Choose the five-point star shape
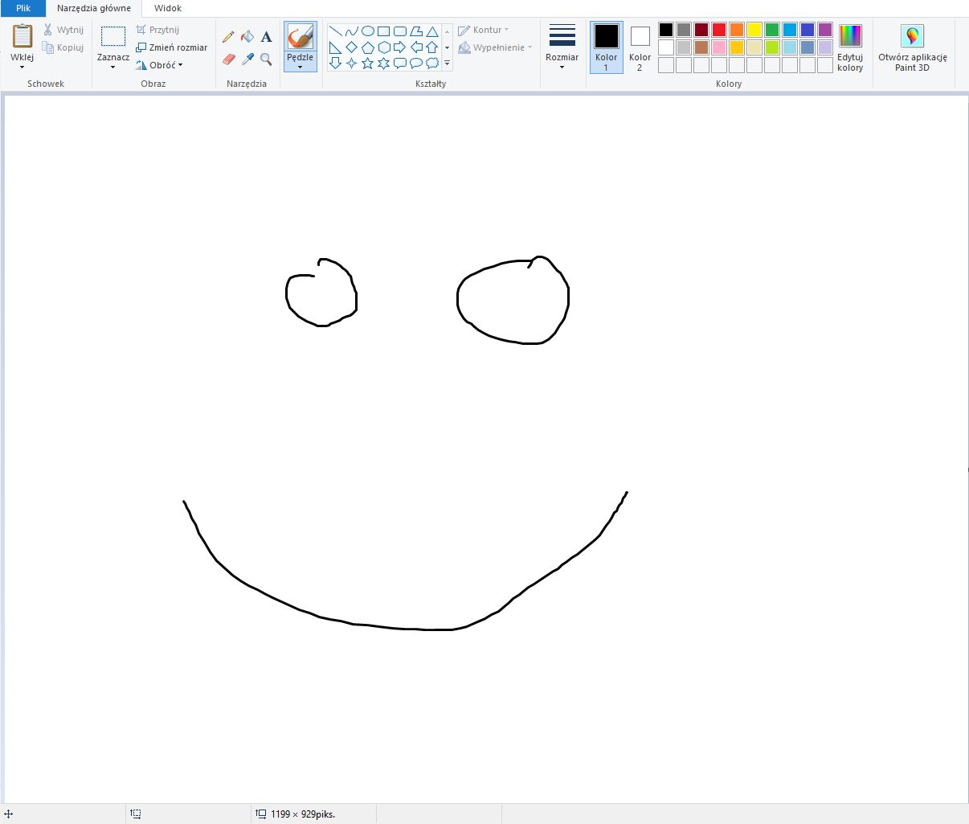969x824 pixels. click(367, 63)
